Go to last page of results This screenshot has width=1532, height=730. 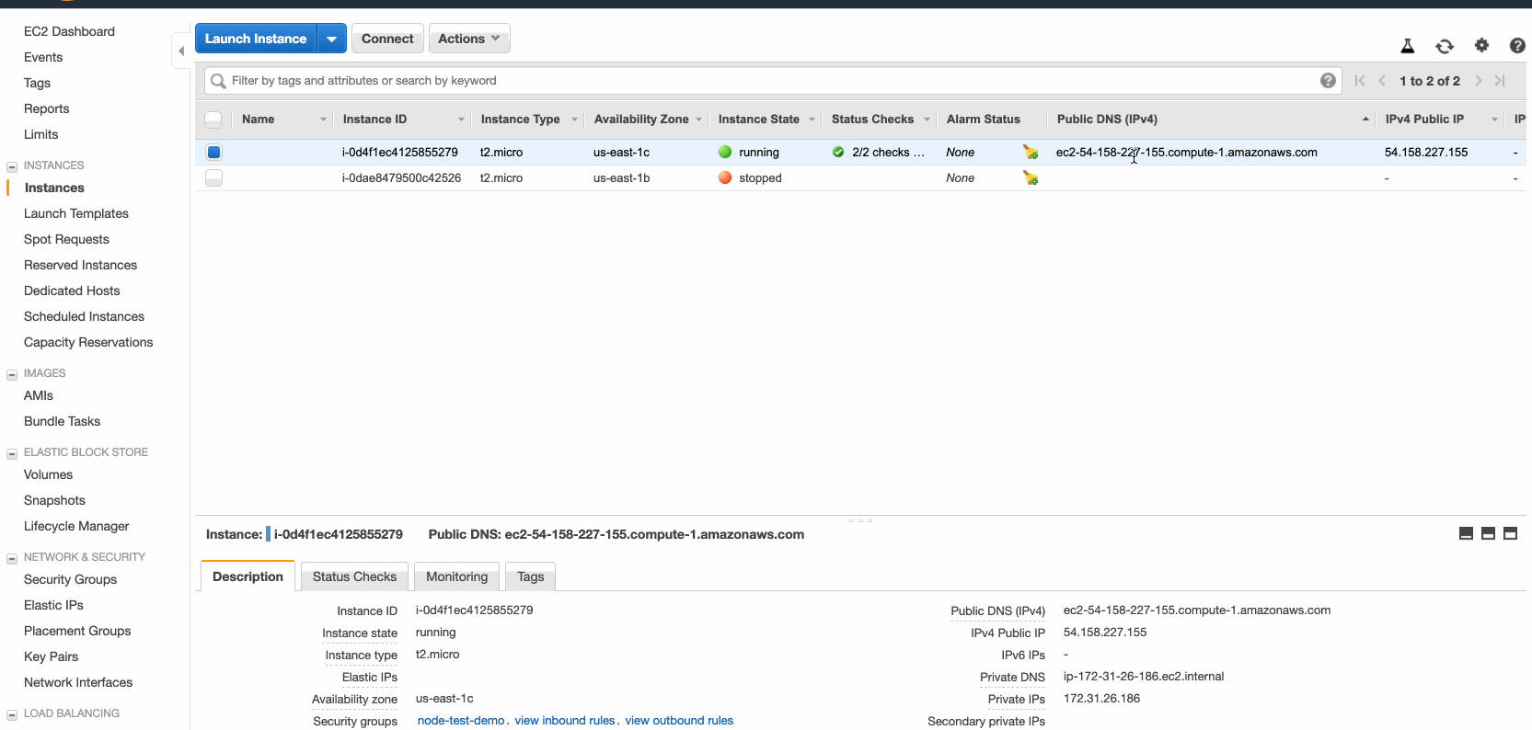[x=1500, y=81]
